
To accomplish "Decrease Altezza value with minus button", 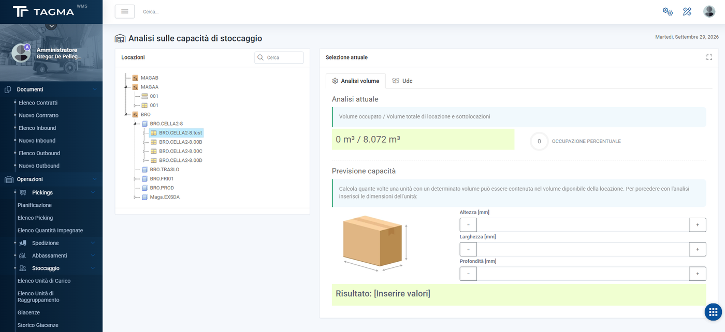I will click(x=468, y=225).
